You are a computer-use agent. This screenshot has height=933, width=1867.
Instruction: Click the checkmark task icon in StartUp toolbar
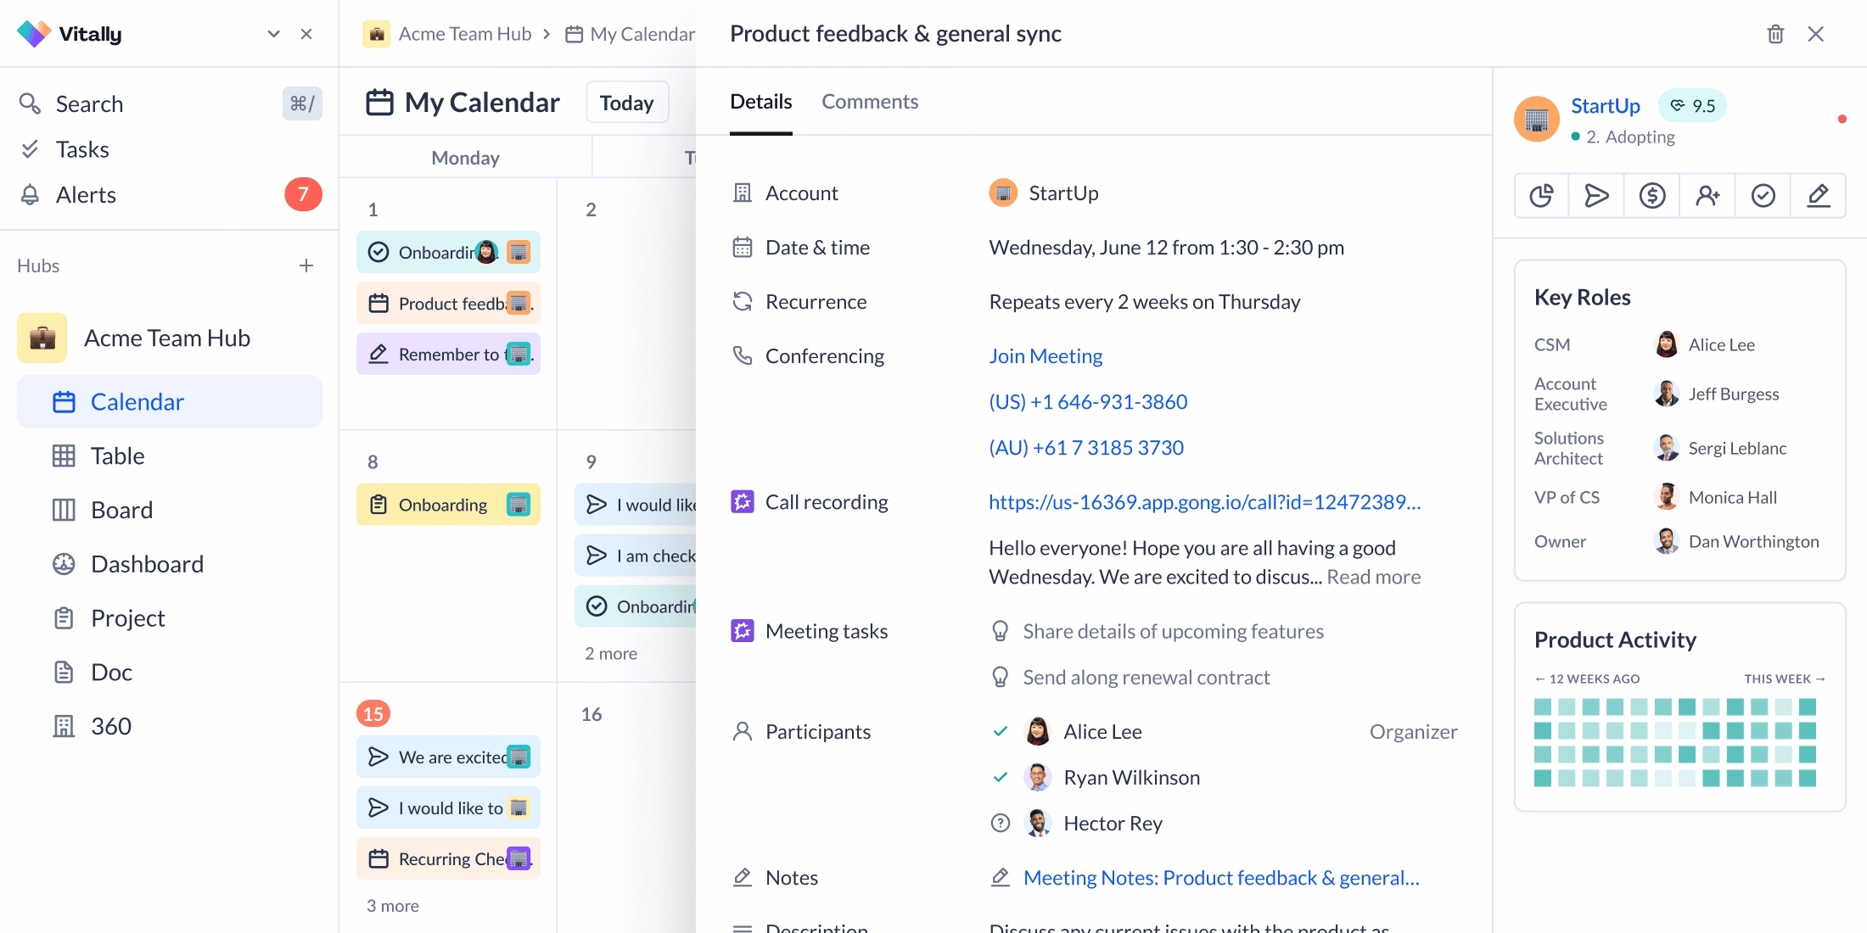click(x=1763, y=196)
